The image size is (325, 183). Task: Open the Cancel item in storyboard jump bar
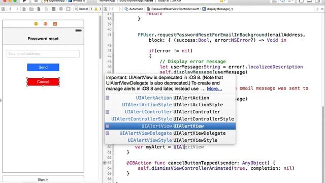(x=81, y=9)
